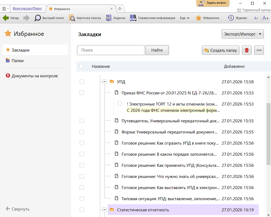Image resolution: width=271 pixels, height=217 pixels.
Task: Open the Journal clock icon
Action: click(231, 18)
